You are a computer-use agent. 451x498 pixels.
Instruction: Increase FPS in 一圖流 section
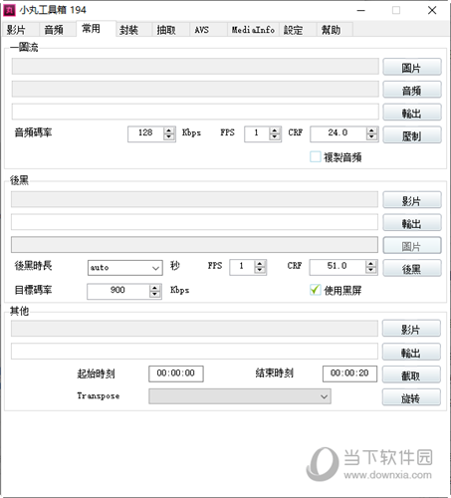(x=275, y=130)
